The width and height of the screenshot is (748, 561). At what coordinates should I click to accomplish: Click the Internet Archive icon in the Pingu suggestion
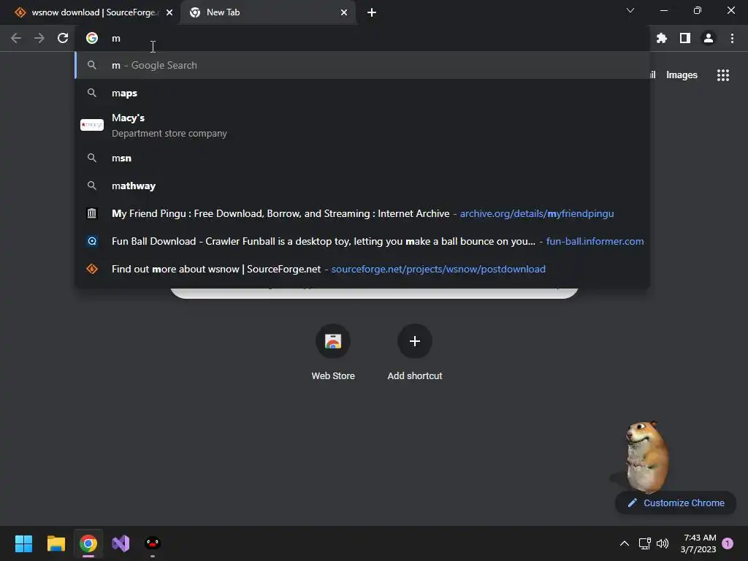(x=92, y=213)
